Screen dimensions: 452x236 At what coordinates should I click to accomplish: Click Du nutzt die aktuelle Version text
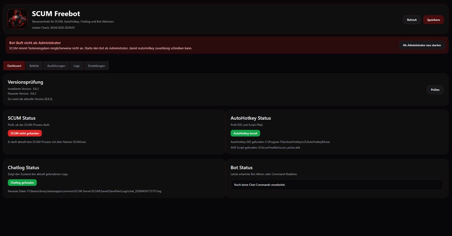[x=30, y=99]
